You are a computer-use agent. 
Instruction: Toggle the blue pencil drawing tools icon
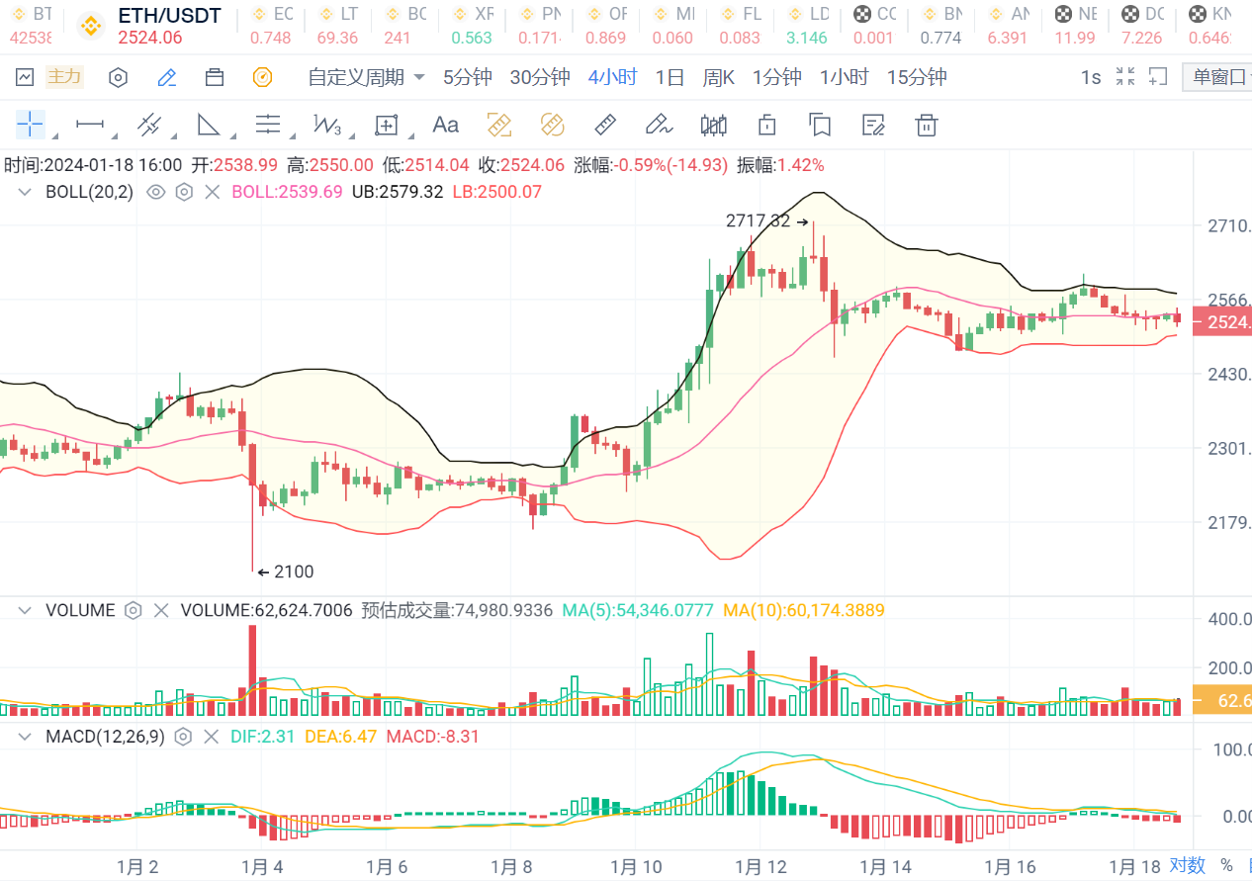click(167, 77)
